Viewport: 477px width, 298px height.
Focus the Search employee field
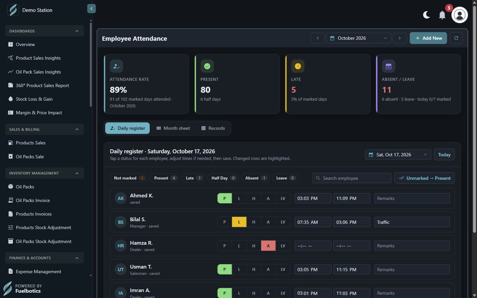pos(352,178)
